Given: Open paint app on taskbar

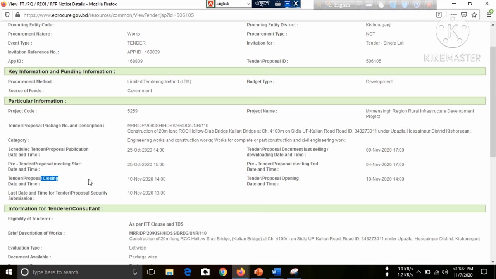Looking at the screenshot, I should (x=294, y=272).
